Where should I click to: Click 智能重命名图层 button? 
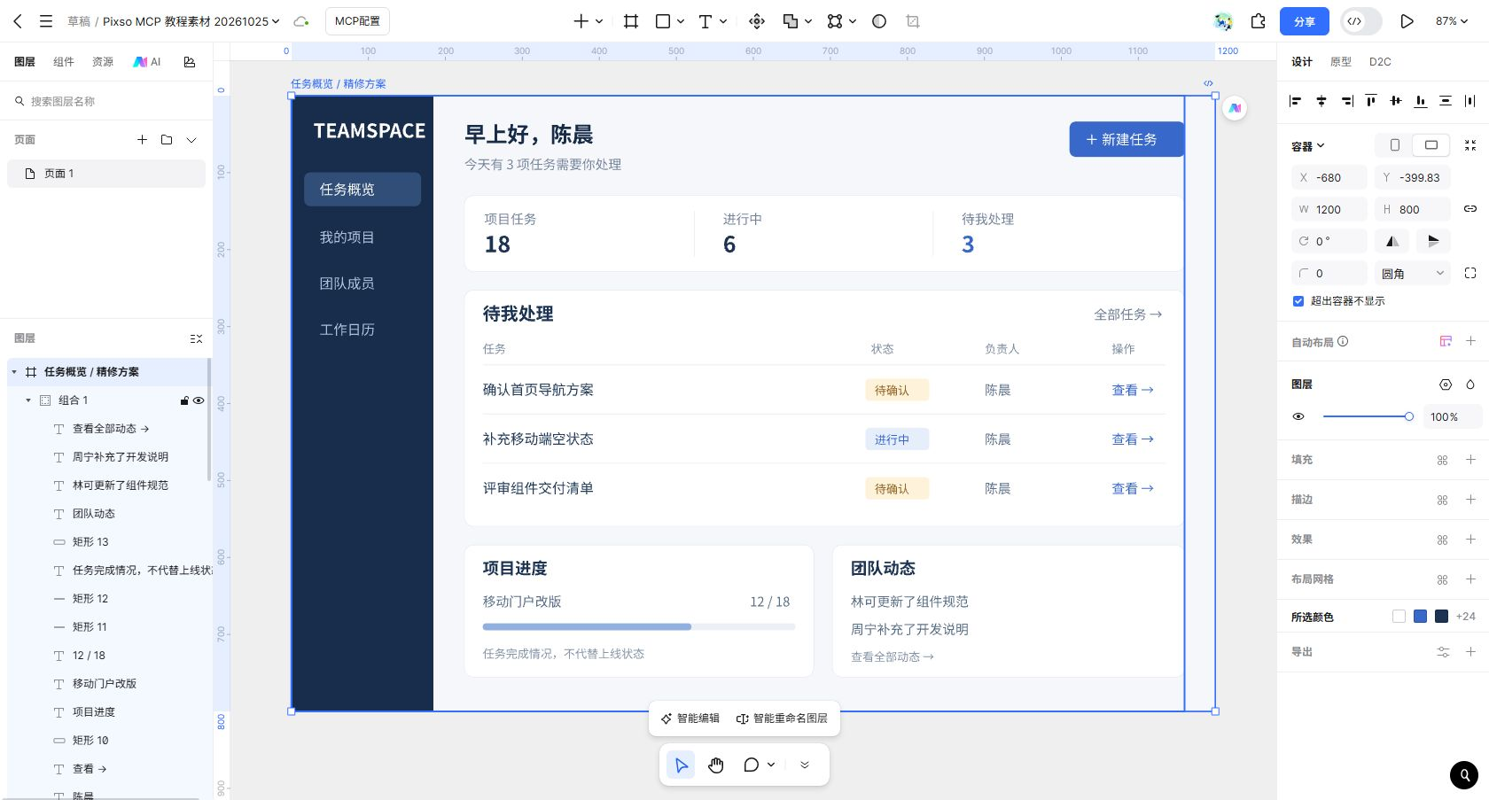pos(782,718)
